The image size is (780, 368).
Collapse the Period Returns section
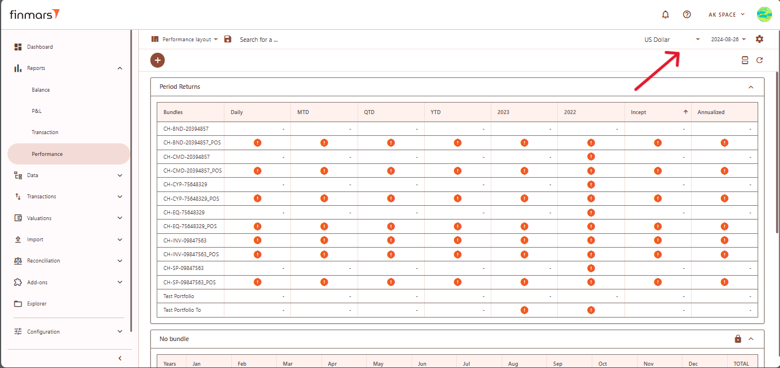pos(751,87)
